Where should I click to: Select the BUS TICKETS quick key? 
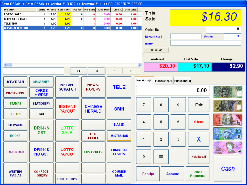93,152
